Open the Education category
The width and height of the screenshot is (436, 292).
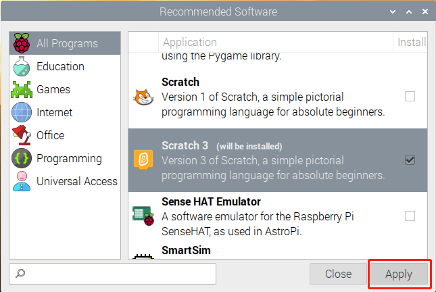[x=65, y=66]
